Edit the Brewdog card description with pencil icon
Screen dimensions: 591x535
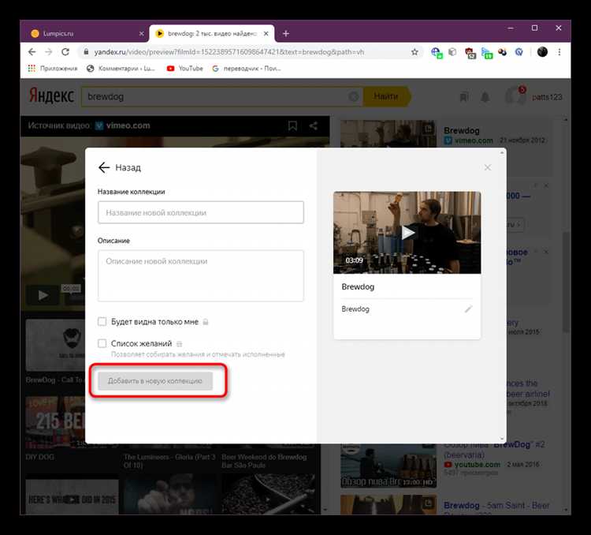click(468, 309)
